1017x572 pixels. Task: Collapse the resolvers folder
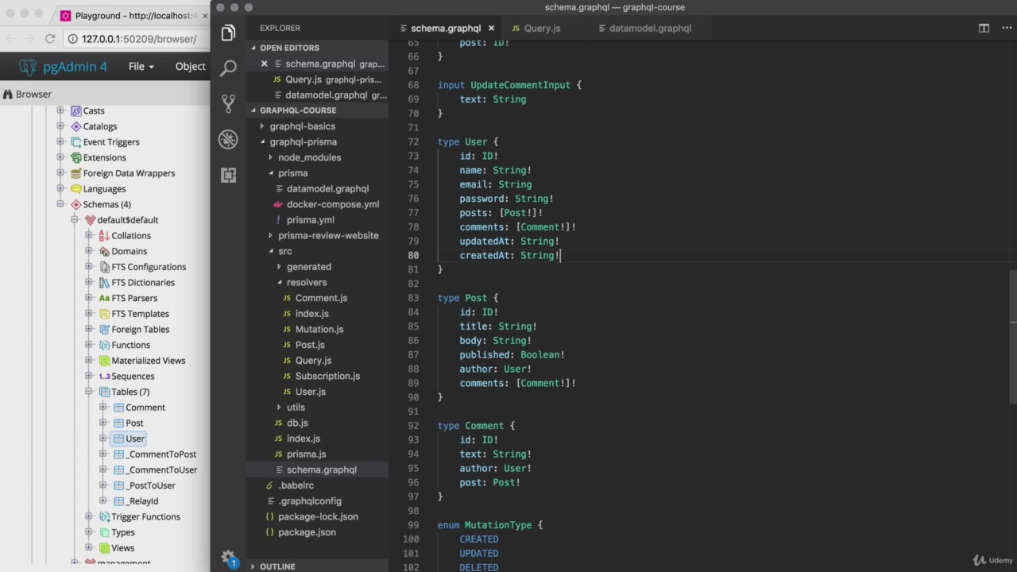pyautogui.click(x=279, y=282)
